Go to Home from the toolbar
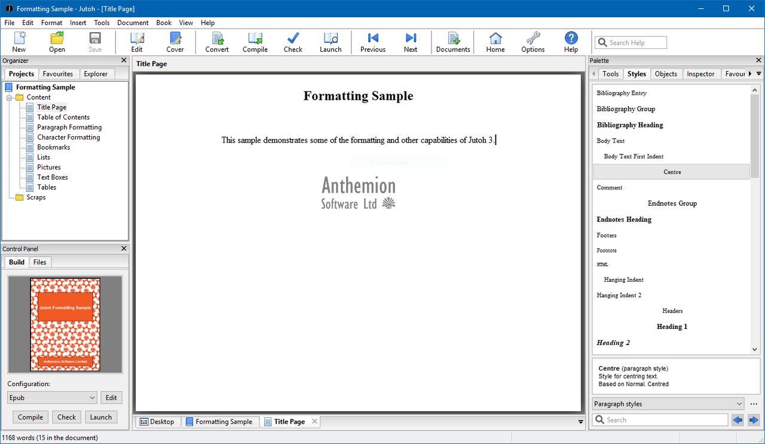Image resolution: width=765 pixels, height=444 pixels. 495,42
